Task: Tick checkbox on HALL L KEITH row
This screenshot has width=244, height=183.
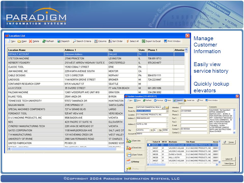Action: tap(149, 157)
